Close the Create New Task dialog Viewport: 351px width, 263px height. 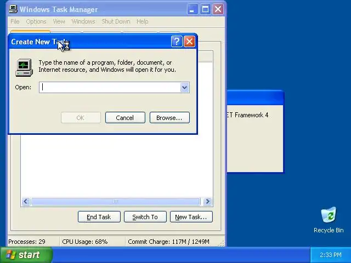(189, 42)
